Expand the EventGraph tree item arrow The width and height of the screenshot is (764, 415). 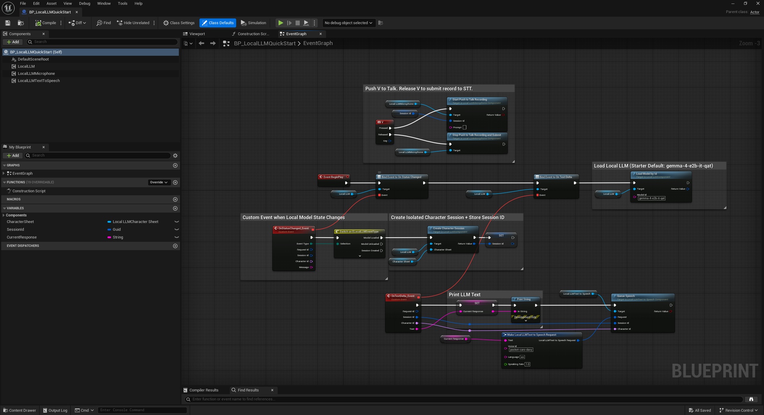4,173
